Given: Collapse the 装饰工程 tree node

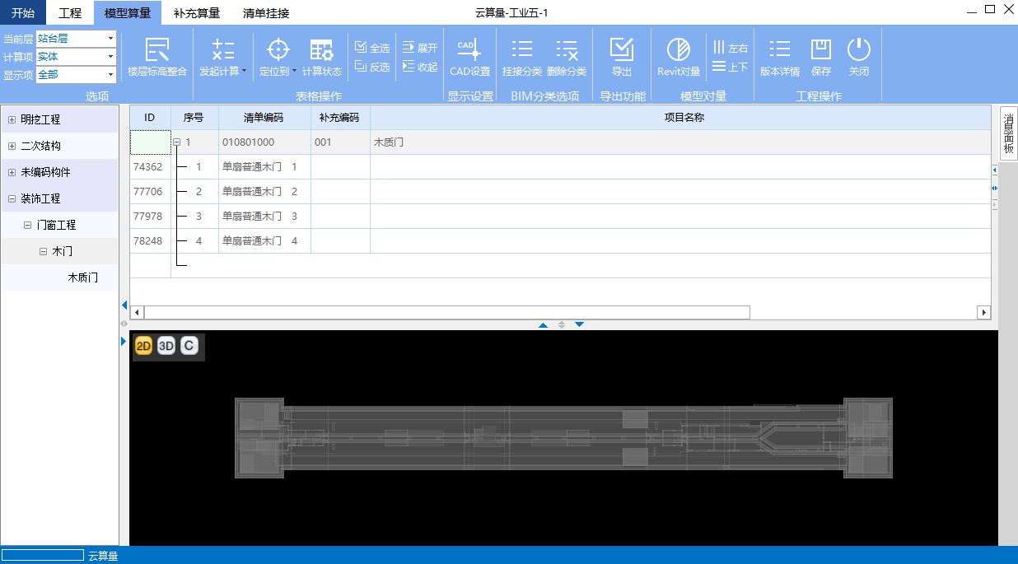Looking at the screenshot, I should pyautogui.click(x=12, y=199).
